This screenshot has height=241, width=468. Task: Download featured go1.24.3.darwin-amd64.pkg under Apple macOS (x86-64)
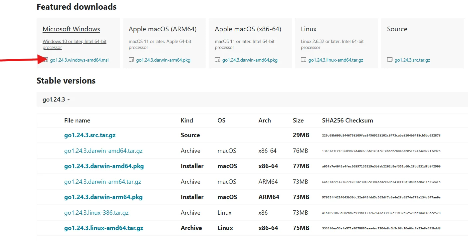pyautogui.click(x=250, y=60)
